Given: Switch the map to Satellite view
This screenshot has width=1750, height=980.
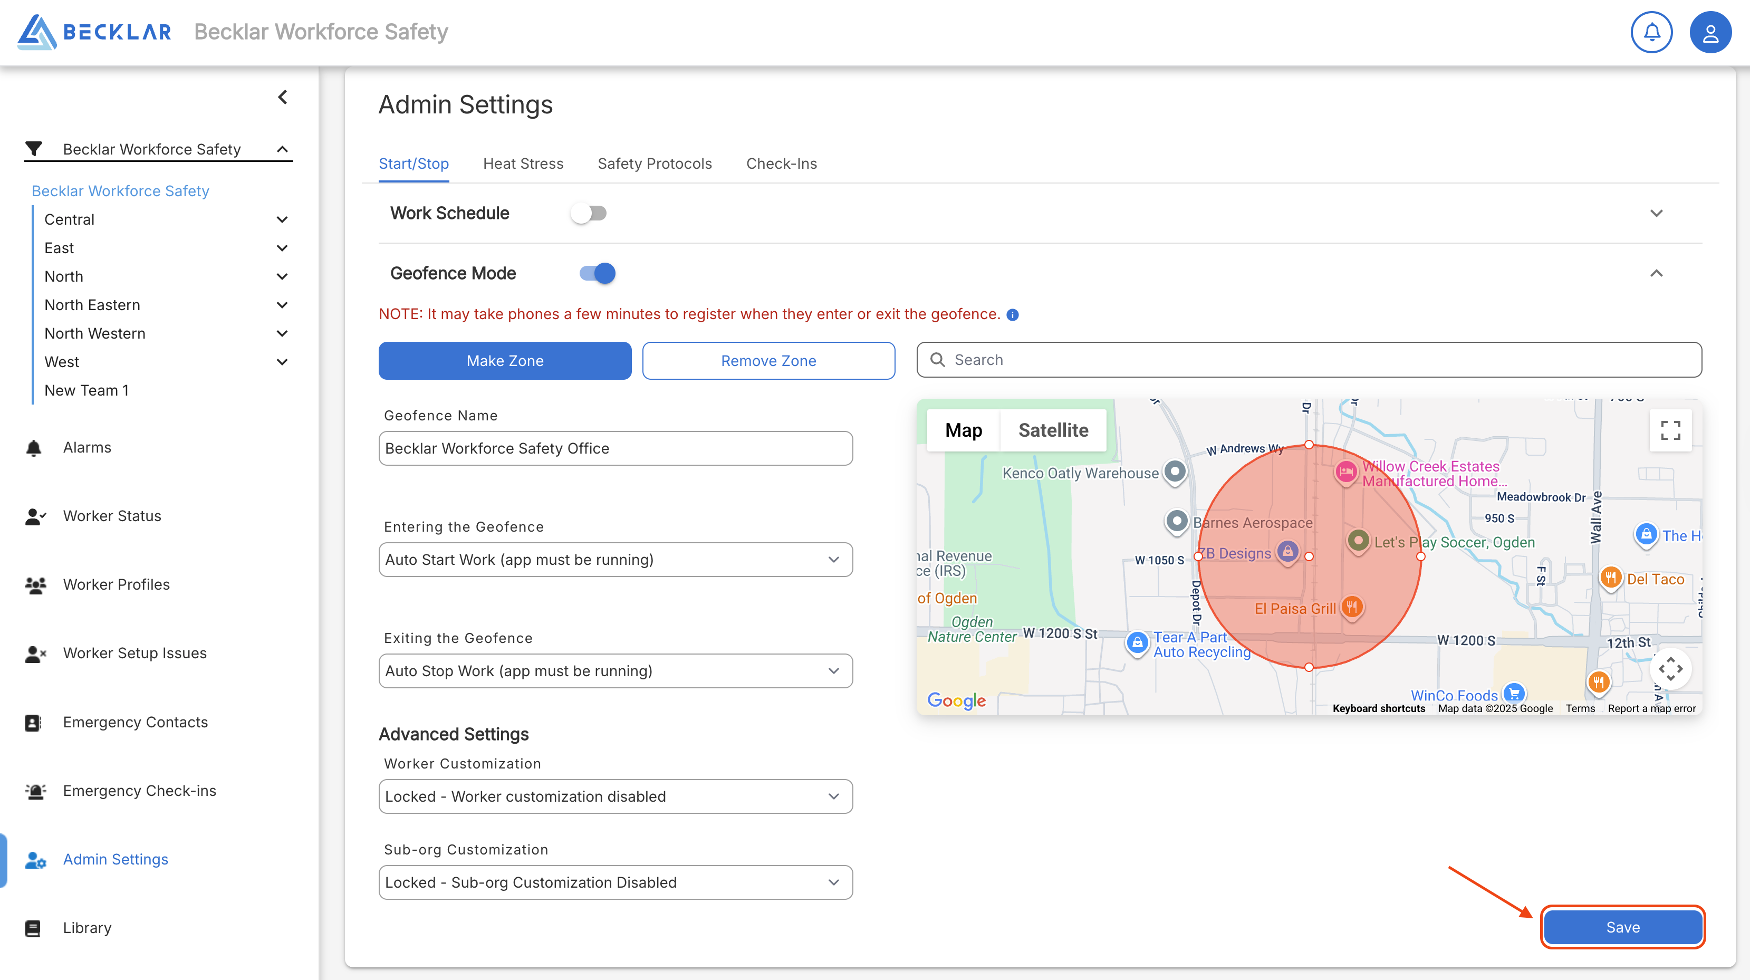Looking at the screenshot, I should [1052, 430].
